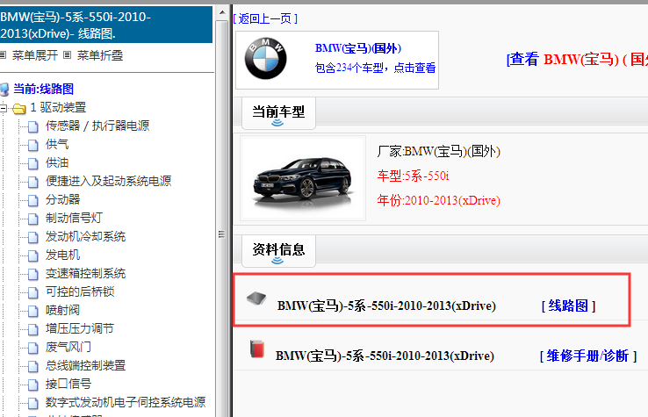Viewport: 648px width, 417px height.
Task: Click the blue panel title header
Action: [x=106, y=25]
